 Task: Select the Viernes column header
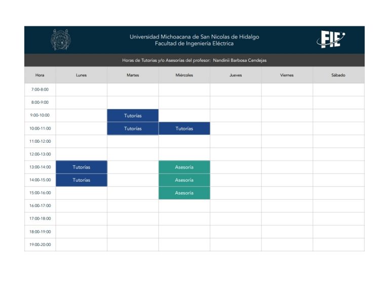287,75
